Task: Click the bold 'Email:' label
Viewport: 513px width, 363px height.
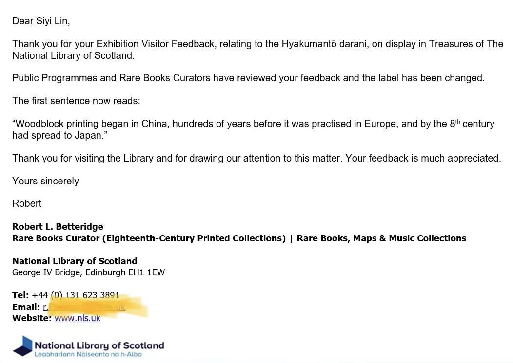Action: tap(26, 307)
